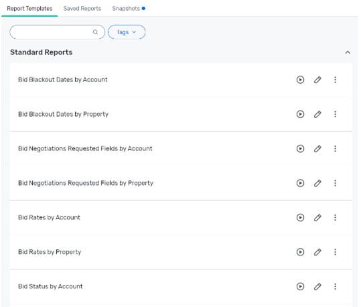The height and width of the screenshot is (307, 361).
Task: Edit the Bid Status by Account template
Action: [x=317, y=286]
